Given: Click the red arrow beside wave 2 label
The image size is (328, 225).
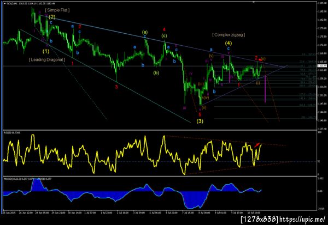Looking at the screenshot, I should (260, 59).
